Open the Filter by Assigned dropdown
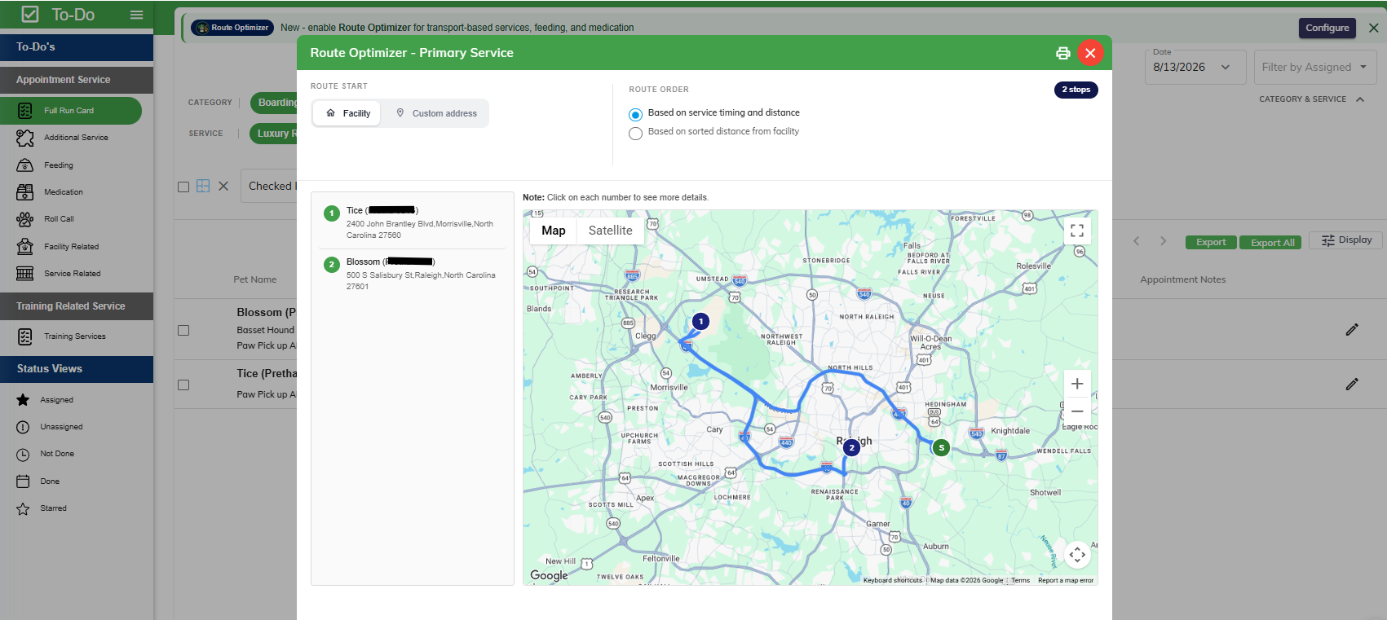 pyautogui.click(x=1314, y=67)
